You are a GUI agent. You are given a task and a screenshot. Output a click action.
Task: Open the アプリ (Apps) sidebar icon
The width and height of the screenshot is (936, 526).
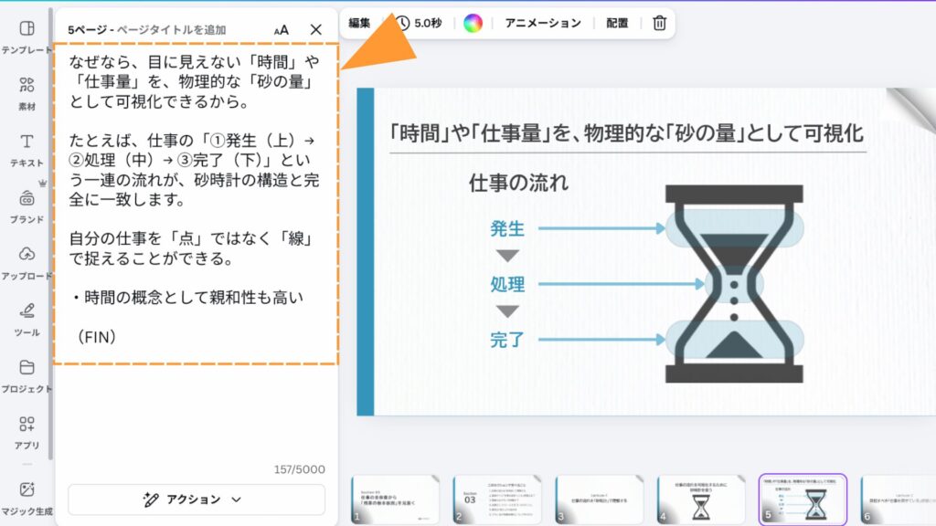[x=27, y=425]
